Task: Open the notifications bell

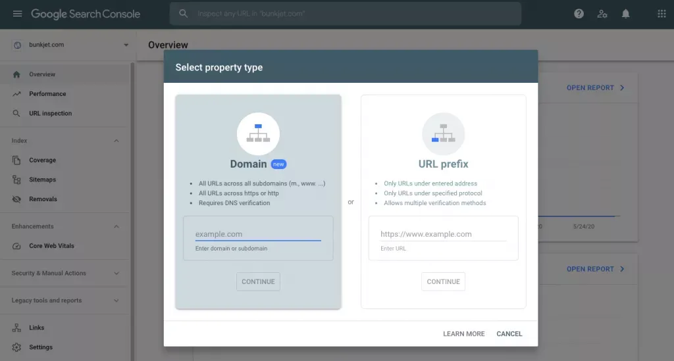Action: (625, 14)
